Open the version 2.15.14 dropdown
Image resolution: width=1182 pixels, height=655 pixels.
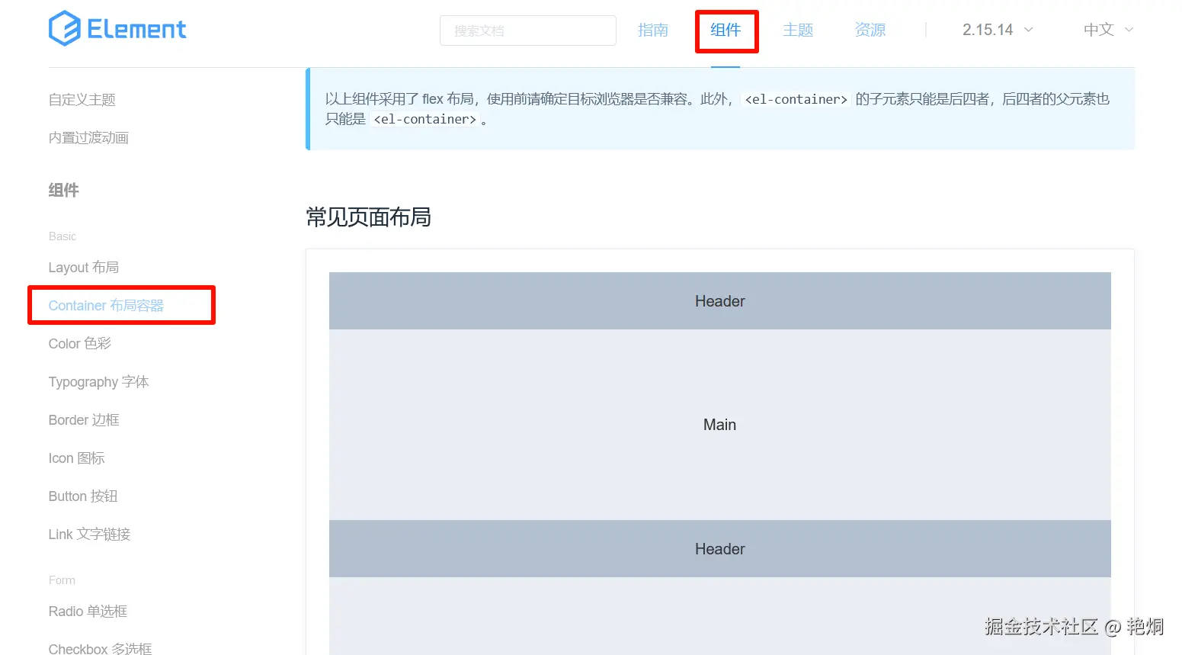[x=996, y=29]
